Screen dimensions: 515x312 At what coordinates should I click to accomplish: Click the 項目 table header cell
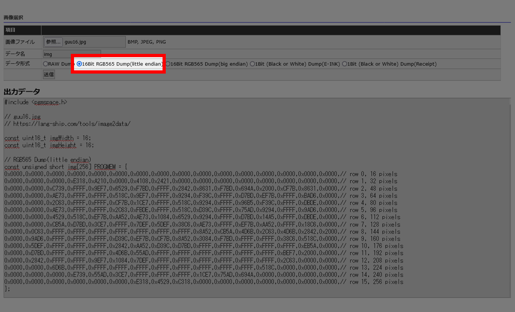pos(10,30)
